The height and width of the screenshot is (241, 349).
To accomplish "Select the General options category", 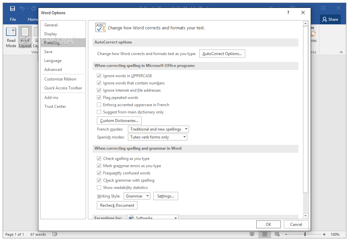I will pos(63,25).
